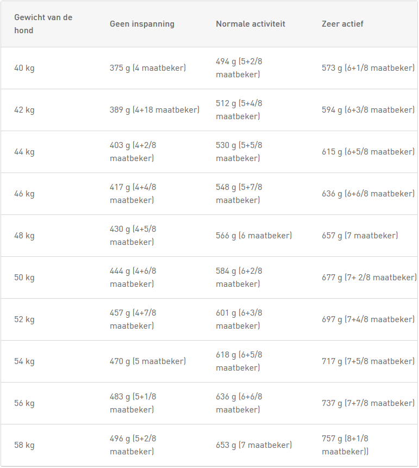Select the 52 kg weight cell
The width and height of the screenshot is (419, 468).
coord(24,319)
